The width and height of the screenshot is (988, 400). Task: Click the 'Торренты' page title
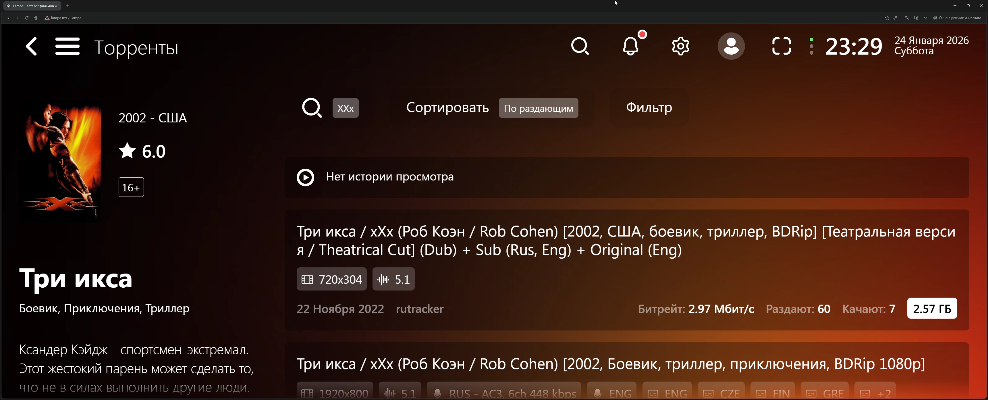[x=136, y=47]
